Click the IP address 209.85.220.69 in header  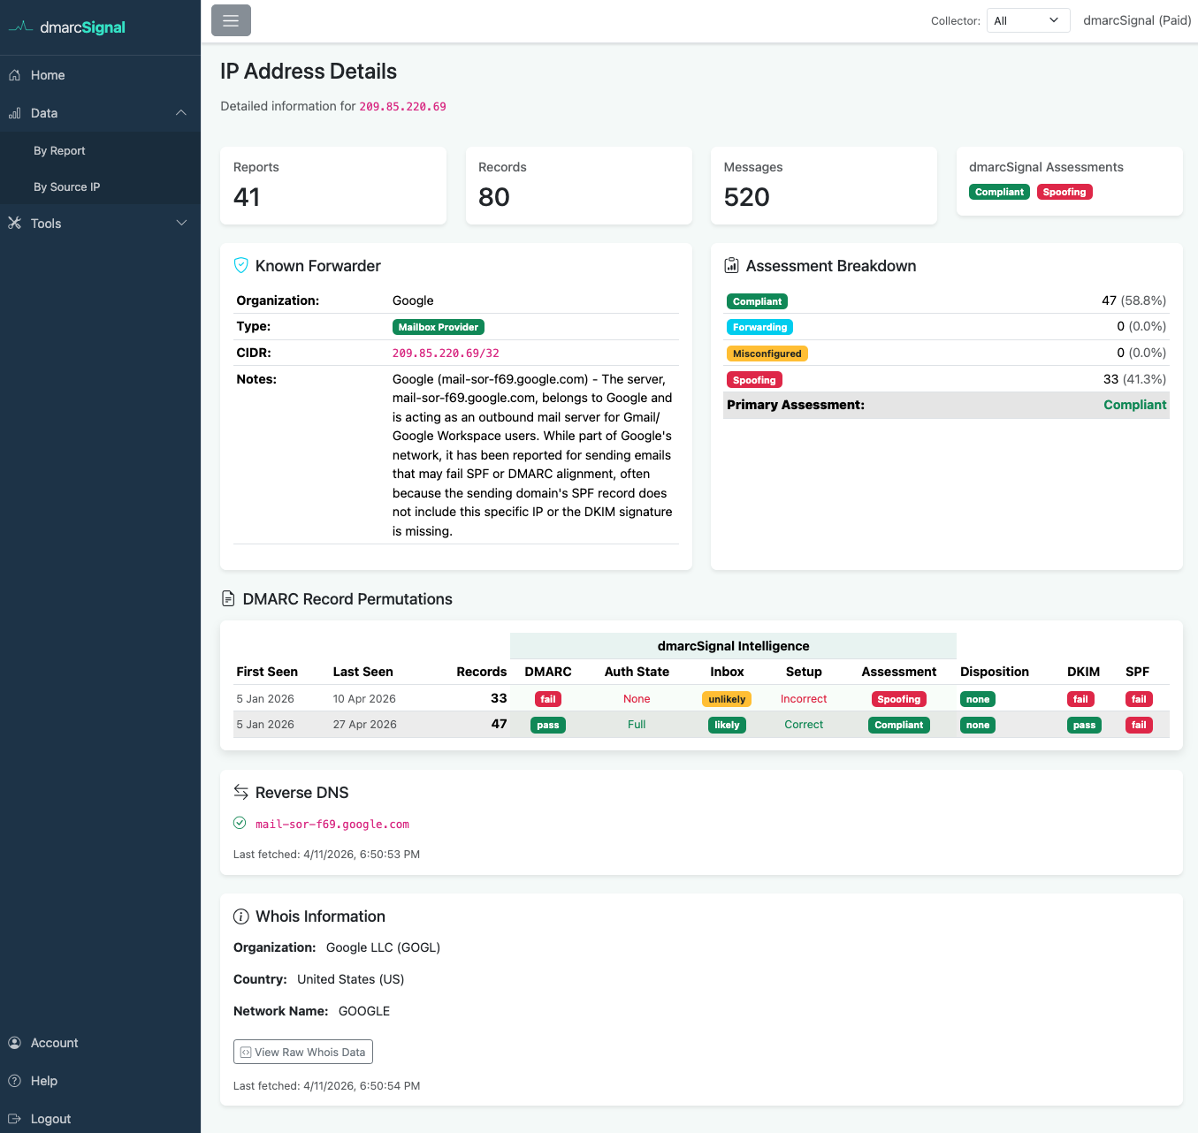coord(402,107)
